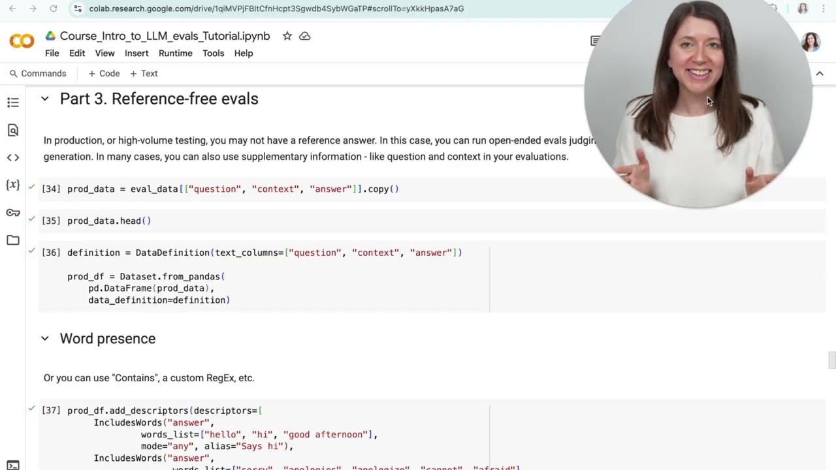This screenshot has height=470, width=836.
Task: Click the browser back arrow
Action: click(12, 8)
